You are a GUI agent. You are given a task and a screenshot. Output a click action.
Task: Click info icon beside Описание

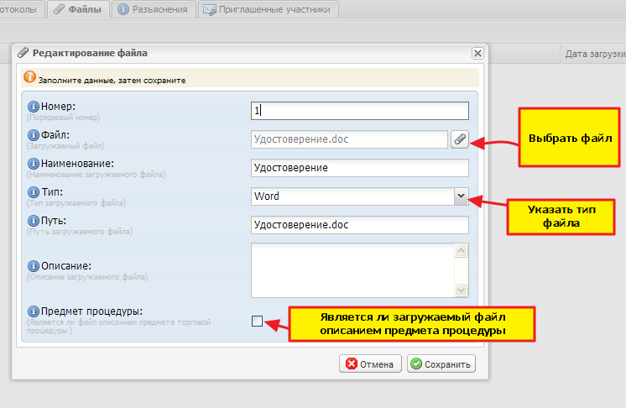pos(34,265)
